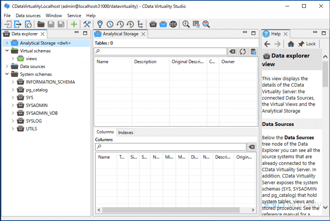Close the Data explorer tab
This screenshot has width=330, height=221.
click(43, 34)
